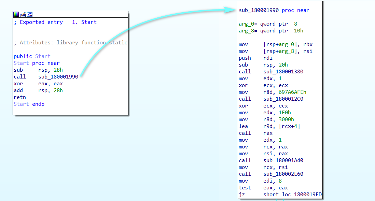The image size is (375, 201).
Task: Click the 'arg_8= qword ptr 10h' definition
Action: (271, 31)
